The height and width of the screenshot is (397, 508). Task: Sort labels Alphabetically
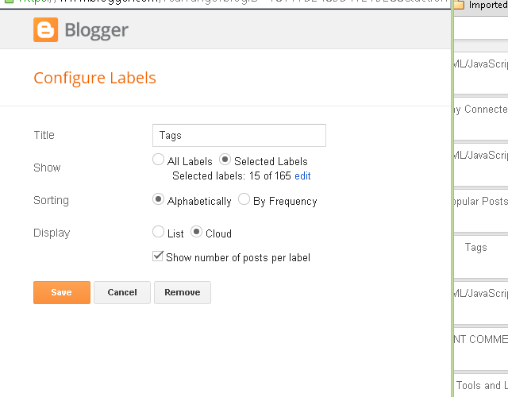tap(159, 200)
